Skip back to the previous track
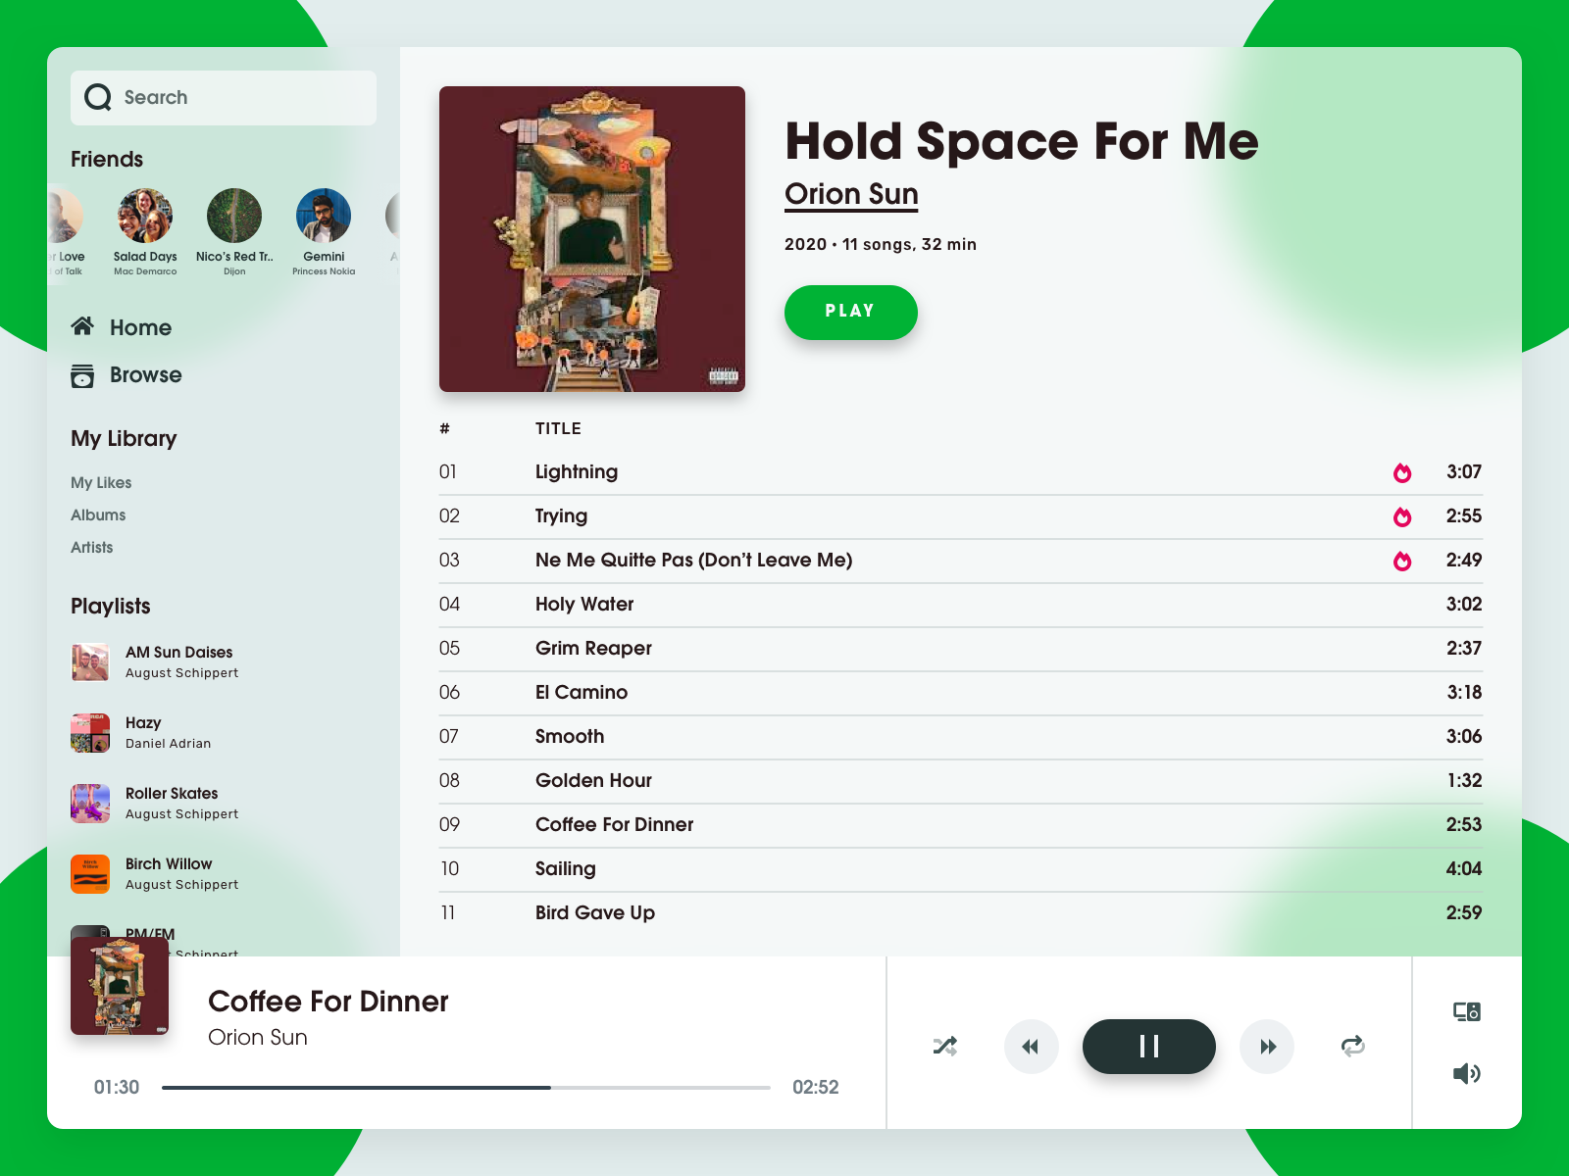 [x=1032, y=1047]
